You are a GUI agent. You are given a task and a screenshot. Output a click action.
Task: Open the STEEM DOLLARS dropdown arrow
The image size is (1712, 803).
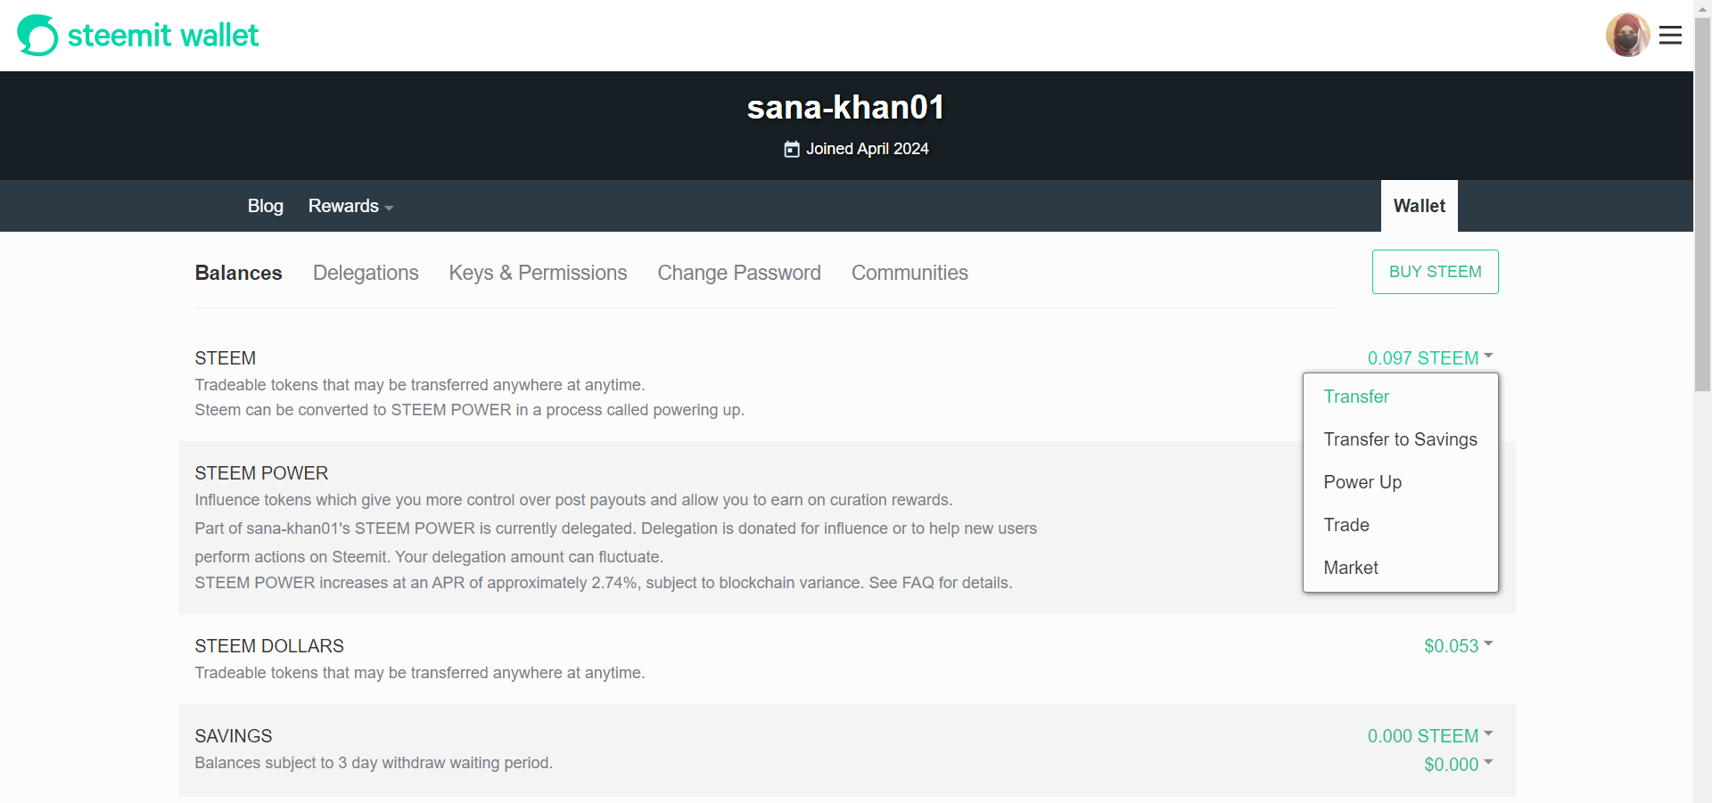pos(1488,644)
